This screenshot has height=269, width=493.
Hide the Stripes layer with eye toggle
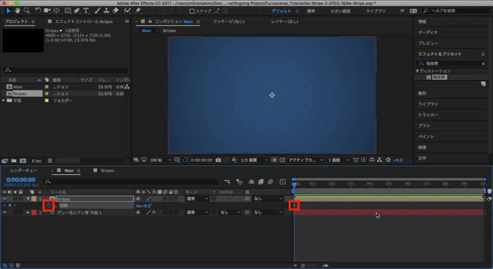pos(5,198)
